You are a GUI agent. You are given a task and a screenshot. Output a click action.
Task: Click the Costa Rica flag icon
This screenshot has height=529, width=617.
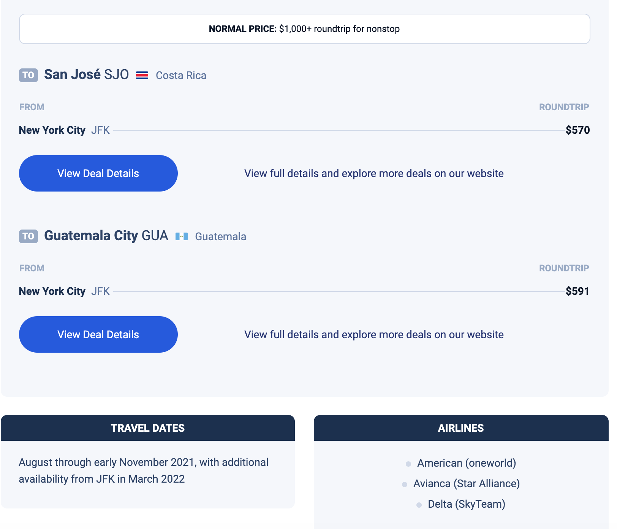142,75
